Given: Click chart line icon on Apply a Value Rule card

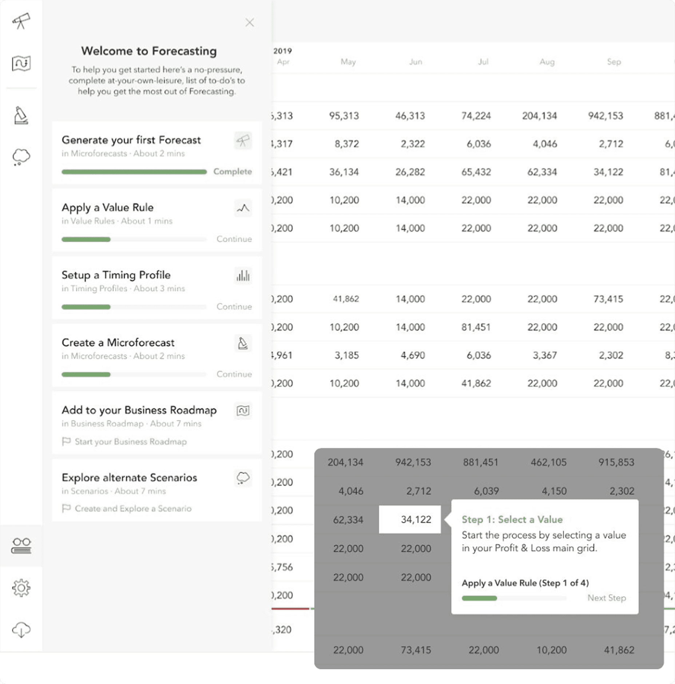Looking at the screenshot, I should [243, 208].
